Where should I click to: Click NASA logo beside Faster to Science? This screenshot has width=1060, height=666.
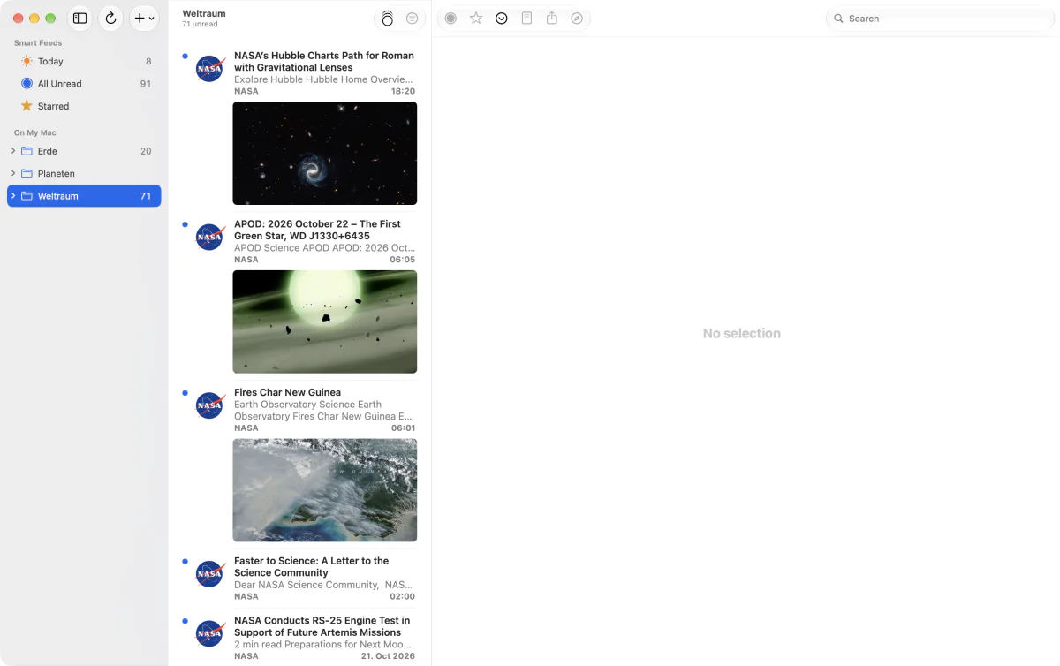point(209,574)
